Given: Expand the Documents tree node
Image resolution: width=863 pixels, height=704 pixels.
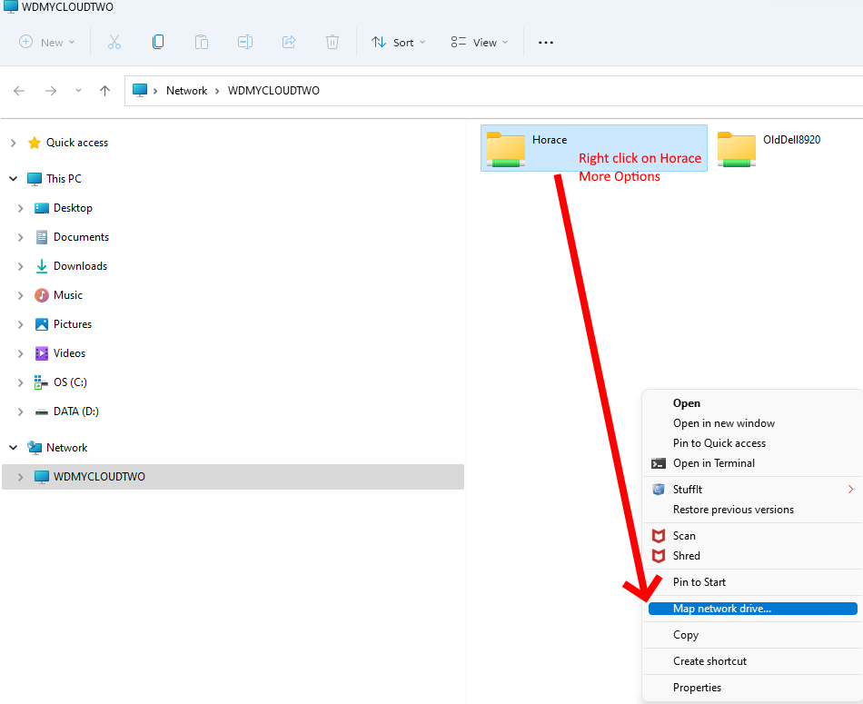Looking at the screenshot, I should (x=20, y=237).
